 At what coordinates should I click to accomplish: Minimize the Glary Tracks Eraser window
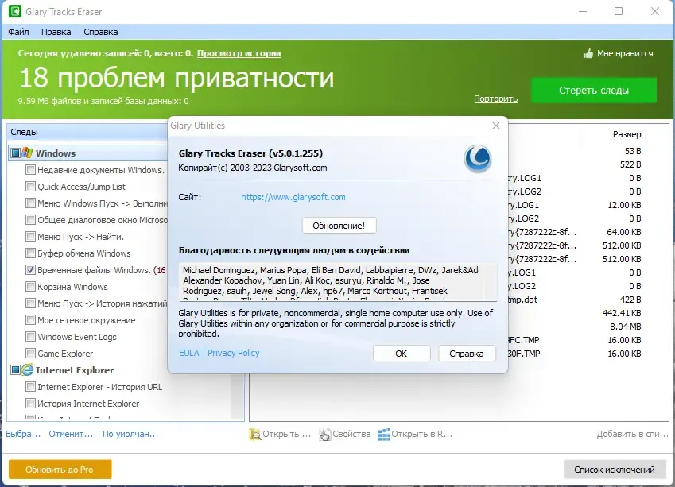(583, 11)
